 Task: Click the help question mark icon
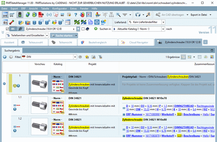76,15
